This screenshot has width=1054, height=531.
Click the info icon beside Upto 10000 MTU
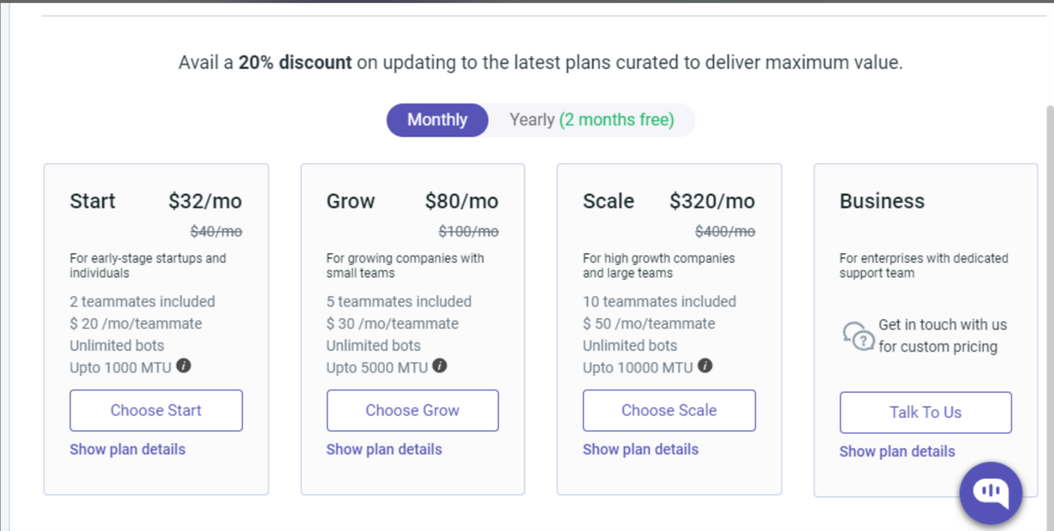[x=705, y=366]
